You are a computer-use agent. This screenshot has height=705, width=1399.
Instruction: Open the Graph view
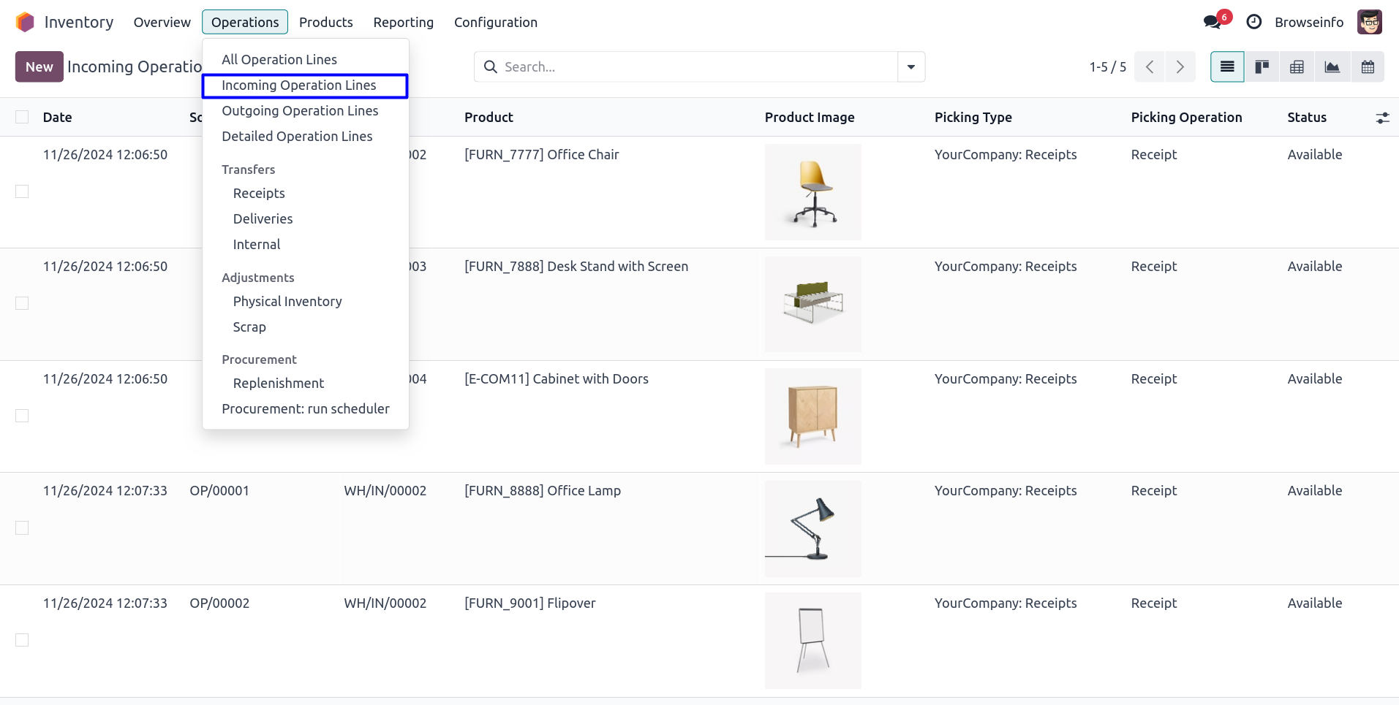tap(1332, 67)
